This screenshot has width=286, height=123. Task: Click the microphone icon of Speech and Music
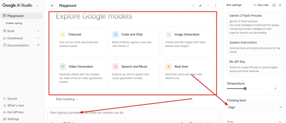coord(116,67)
